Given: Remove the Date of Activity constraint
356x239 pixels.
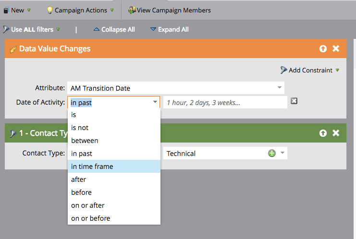Looking at the screenshot, I should click(x=294, y=101).
